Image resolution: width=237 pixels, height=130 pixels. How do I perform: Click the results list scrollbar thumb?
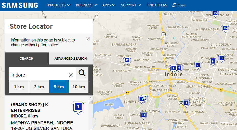(91, 102)
